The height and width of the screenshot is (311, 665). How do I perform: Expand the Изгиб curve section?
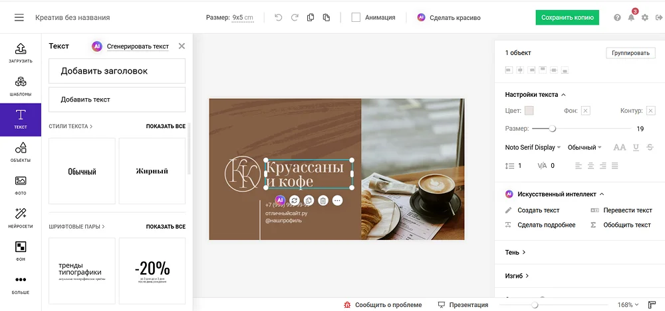pos(517,276)
